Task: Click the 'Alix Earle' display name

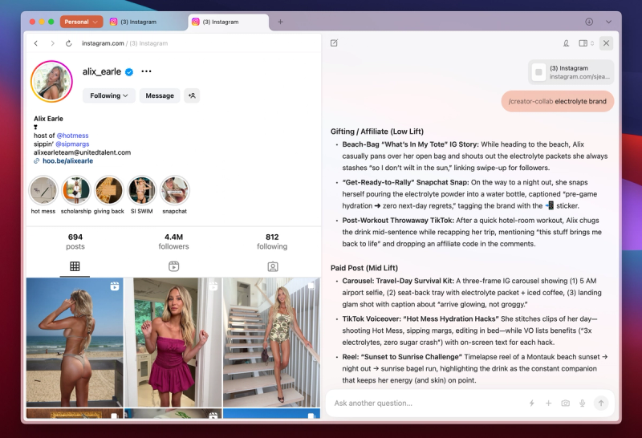Action: tap(48, 119)
